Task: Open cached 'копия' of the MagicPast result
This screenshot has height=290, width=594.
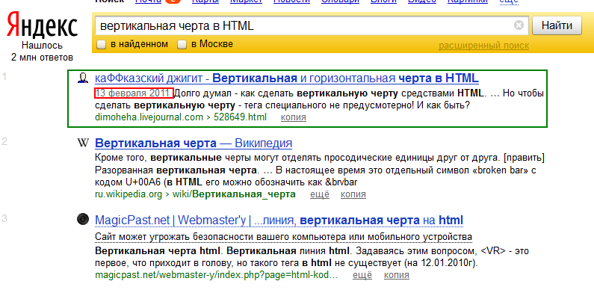Action: pyautogui.click(x=396, y=275)
